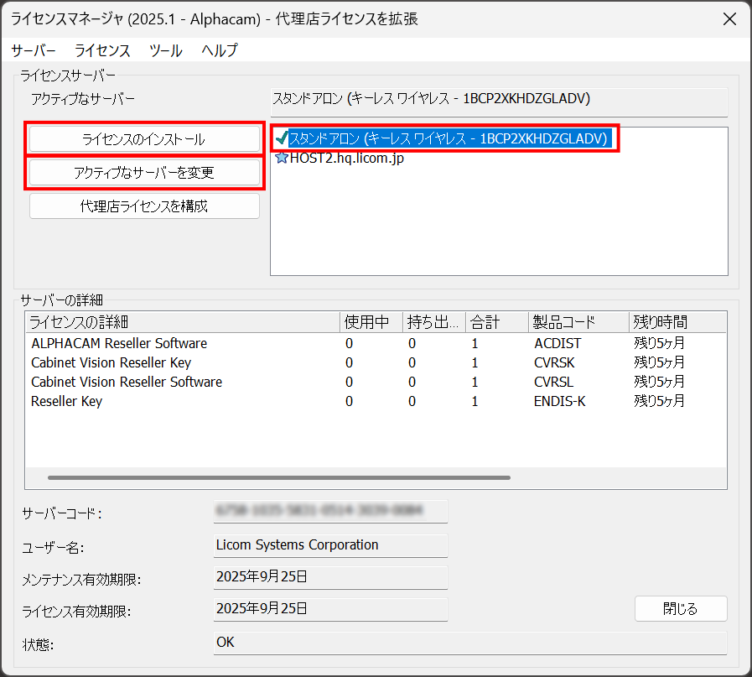Viewport: 752px width, 677px height.
Task: Click the 製品コード column header
Action: (x=578, y=322)
